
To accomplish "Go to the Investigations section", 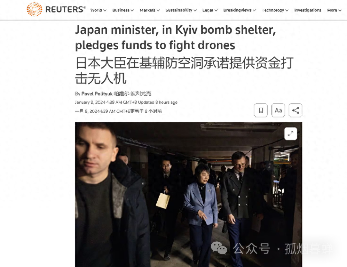I will pos(308,10).
